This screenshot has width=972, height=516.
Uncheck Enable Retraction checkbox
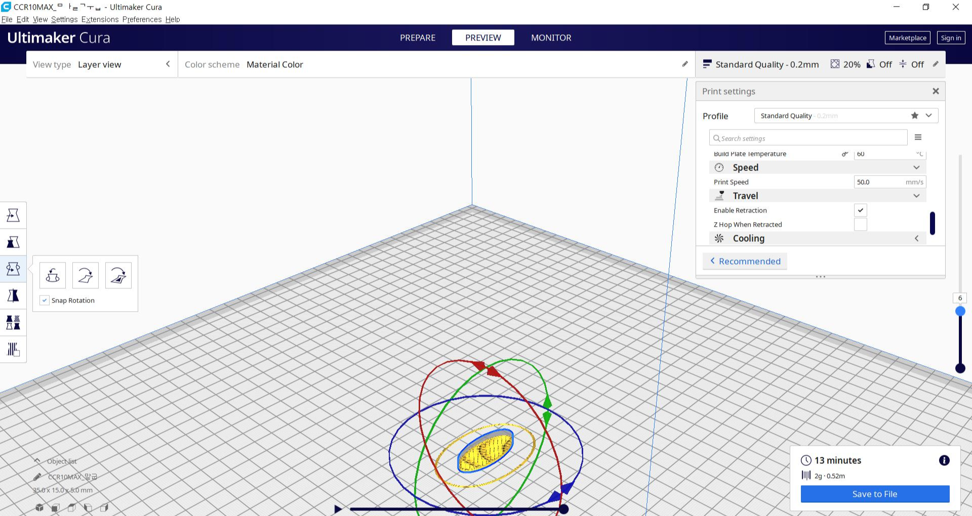[861, 210]
